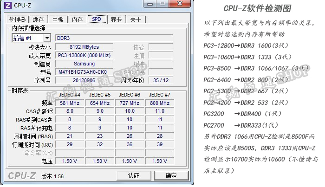The image size is (325, 187).
Task: Open the 显卡 tab
Action: coord(116,19)
